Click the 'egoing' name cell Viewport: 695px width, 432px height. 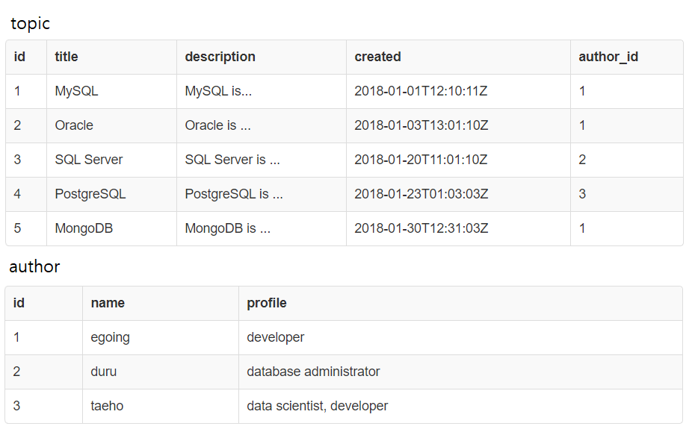point(161,337)
